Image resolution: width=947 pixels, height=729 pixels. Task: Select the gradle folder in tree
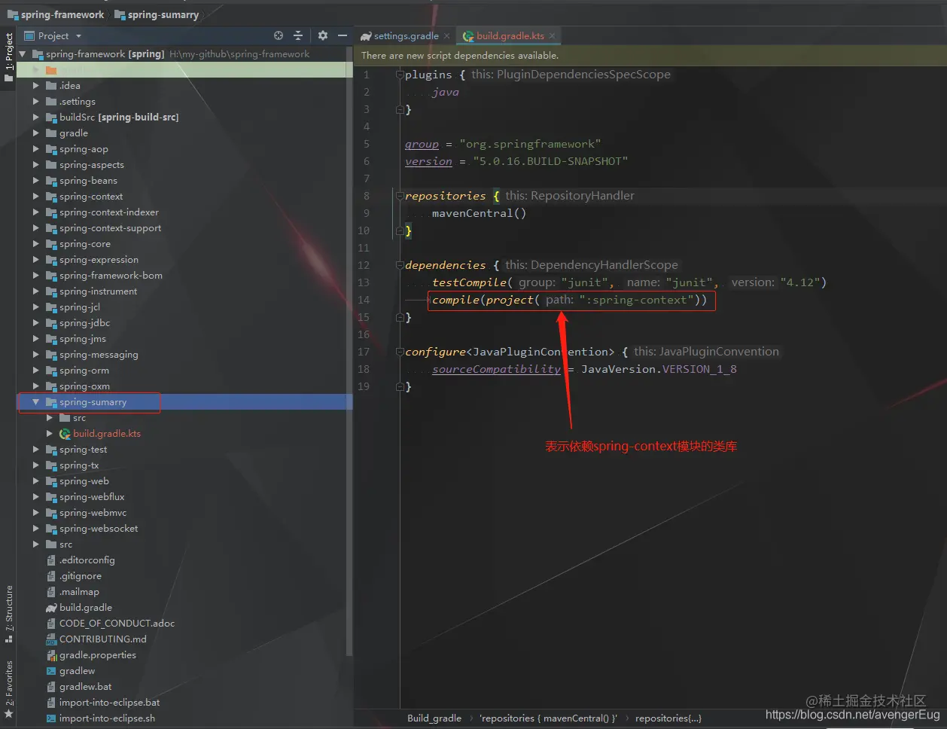pyautogui.click(x=74, y=133)
